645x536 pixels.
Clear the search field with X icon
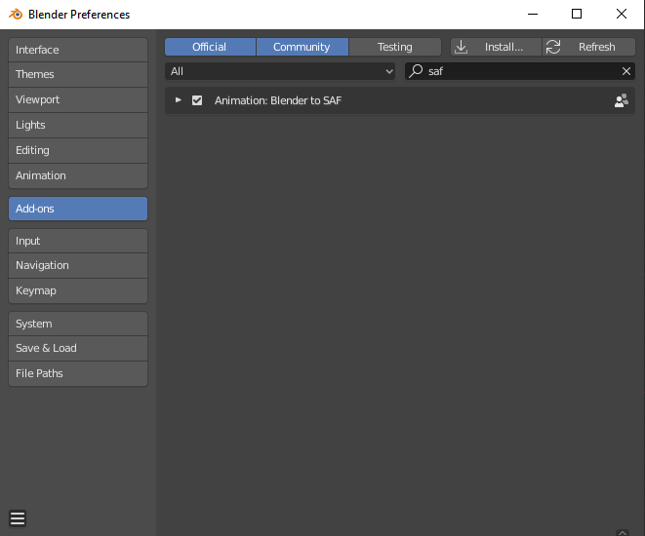[626, 71]
